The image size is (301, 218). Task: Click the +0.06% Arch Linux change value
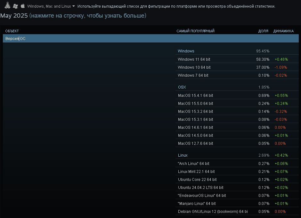(x=281, y=163)
